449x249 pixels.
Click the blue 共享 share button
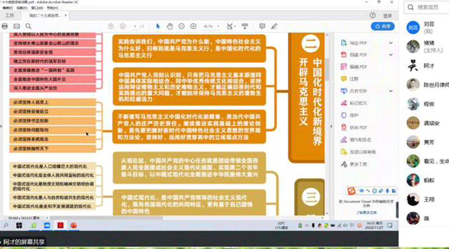(382, 26)
